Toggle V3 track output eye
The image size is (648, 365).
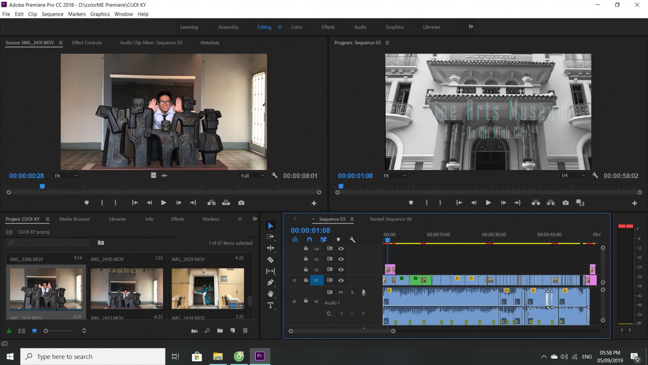[x=341, y=259]
